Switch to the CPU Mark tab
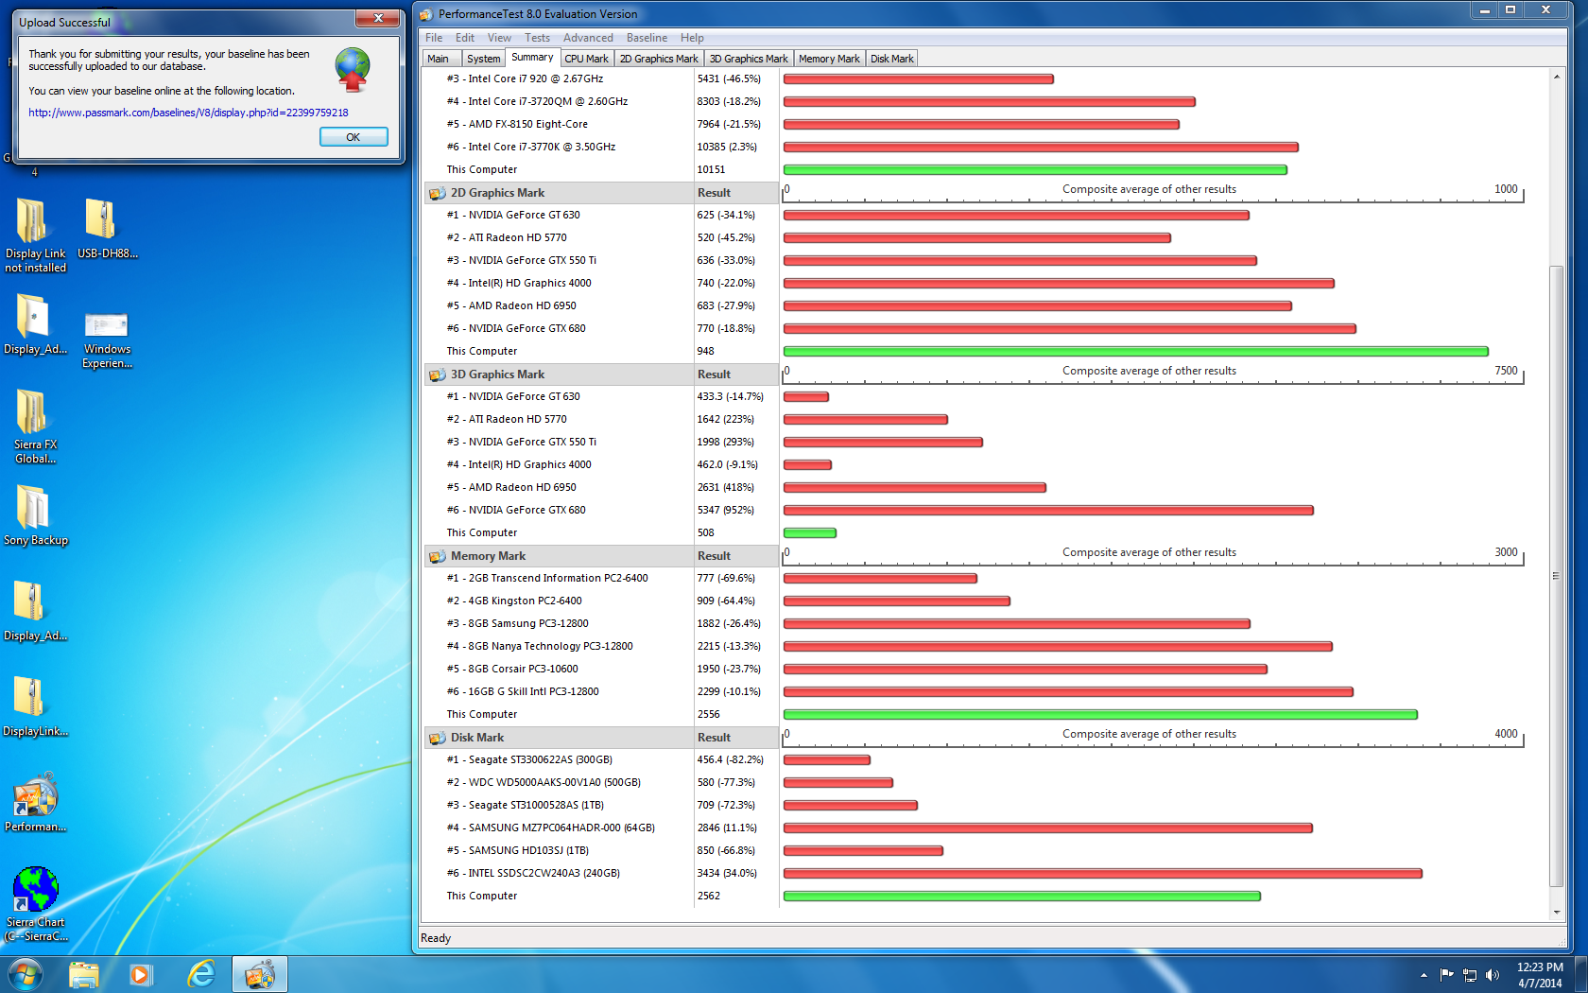This screenshot has height=993, width=1588. pyautogui.click(x=587, y=59)
